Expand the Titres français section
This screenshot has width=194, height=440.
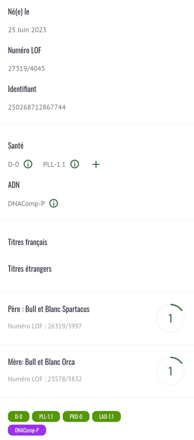28,242
